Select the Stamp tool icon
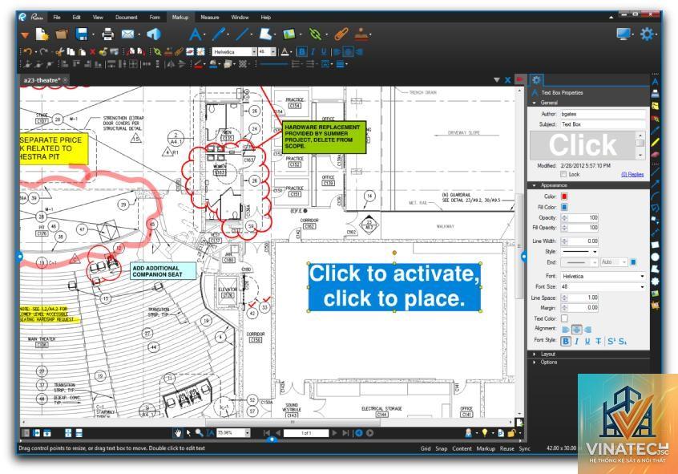Image resolution: width=678 pixels, height=474 pixels. tap(361, 34)
